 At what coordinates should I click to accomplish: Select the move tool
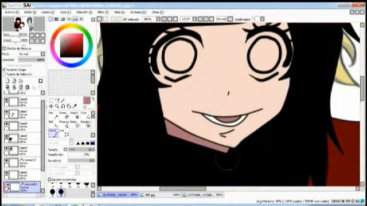51,106
